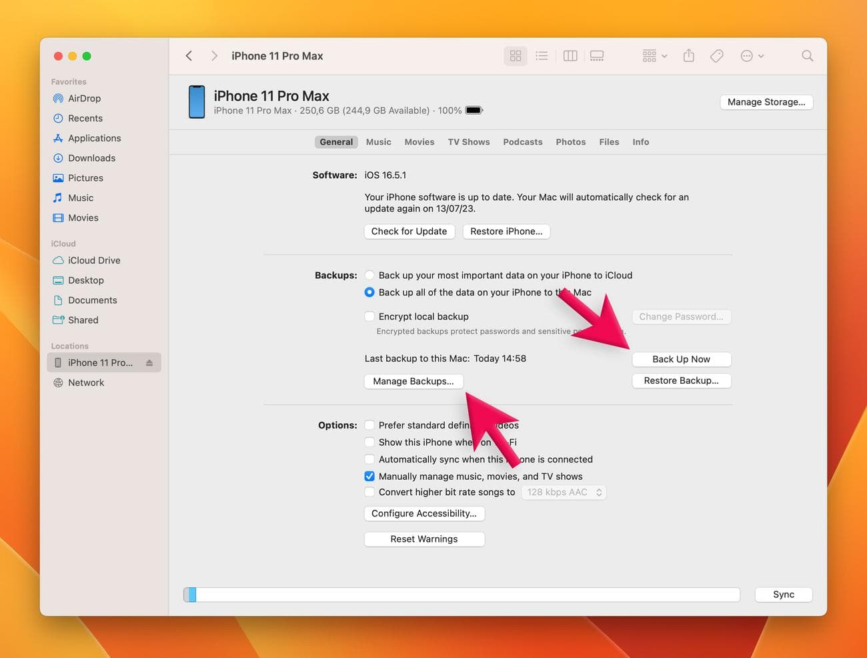Open the Podcasts tab
The height and width of the screenshot is (658, 867).
click(x=522, y=142)
